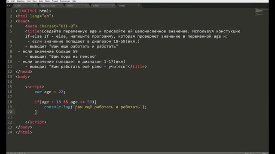Close the Задание text file tab
The image size is (275, 154).
pyautogui.click(x=61, y=6)
